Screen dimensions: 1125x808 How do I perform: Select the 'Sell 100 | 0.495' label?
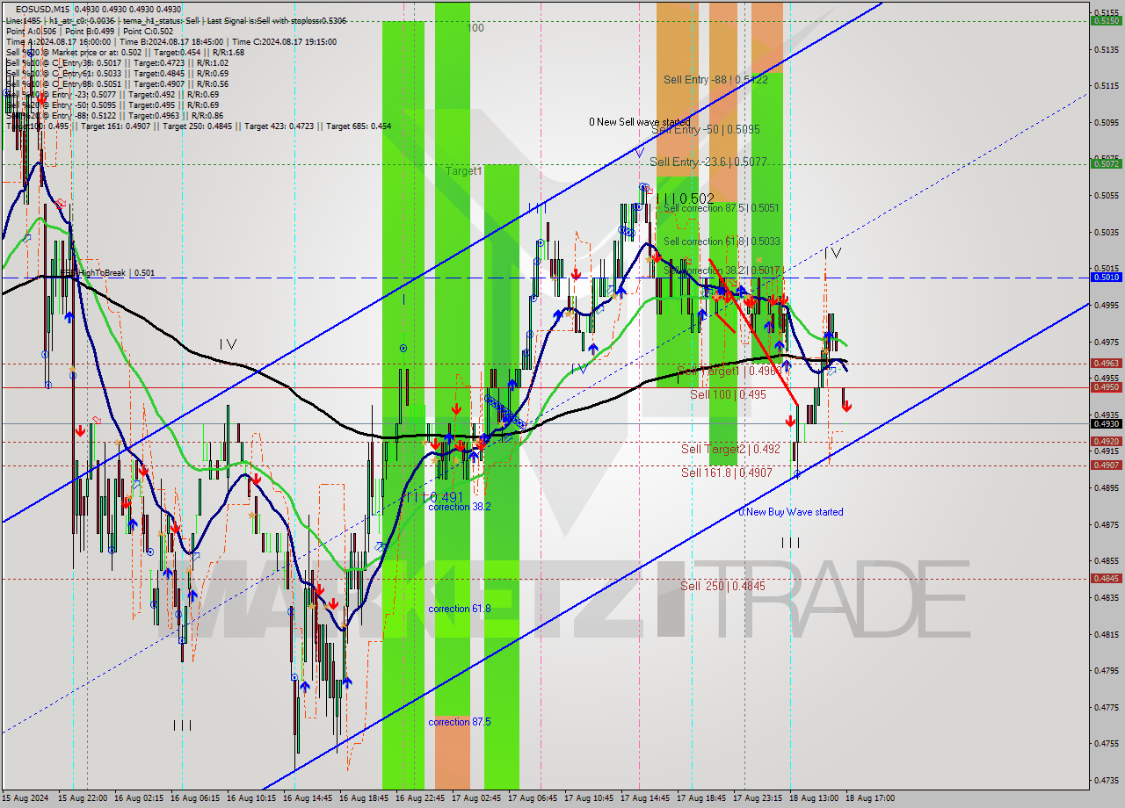coord(728,395)
